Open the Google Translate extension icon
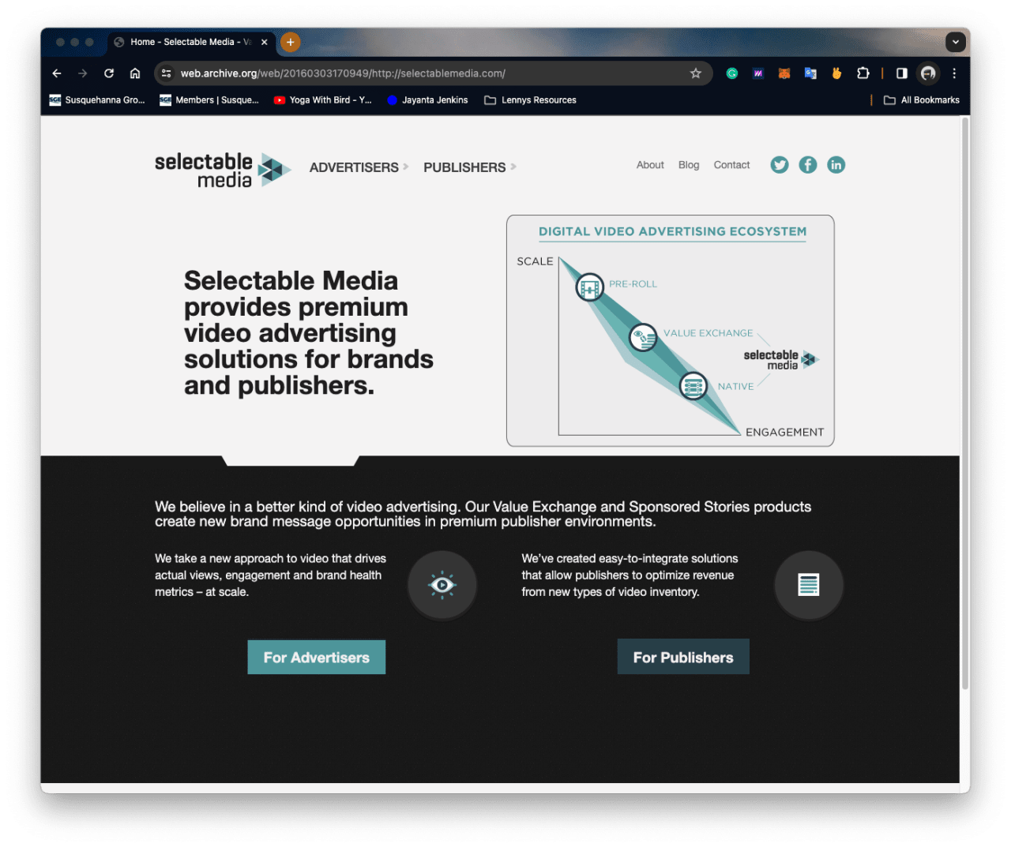 click(x=810, y=73)
